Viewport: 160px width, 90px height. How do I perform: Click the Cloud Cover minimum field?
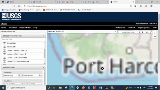pos(12,83)
